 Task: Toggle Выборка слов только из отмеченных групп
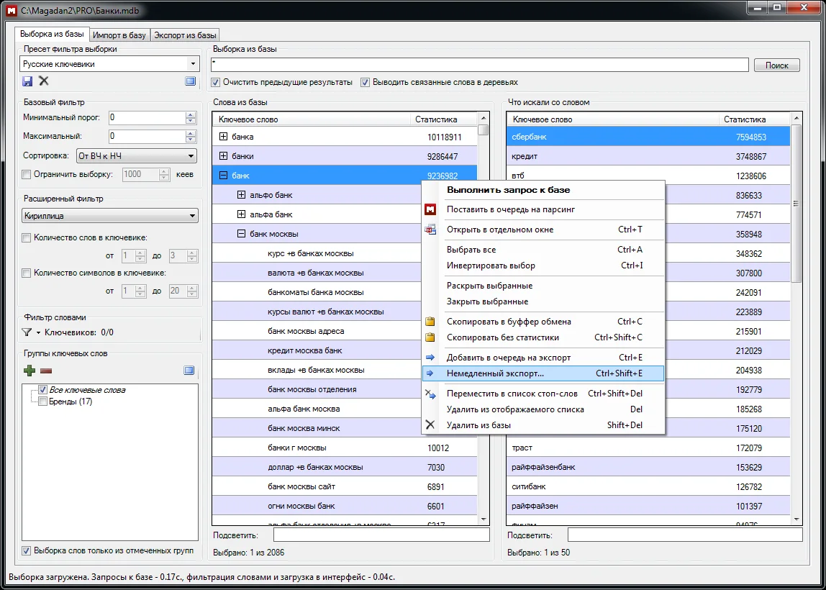26,550
